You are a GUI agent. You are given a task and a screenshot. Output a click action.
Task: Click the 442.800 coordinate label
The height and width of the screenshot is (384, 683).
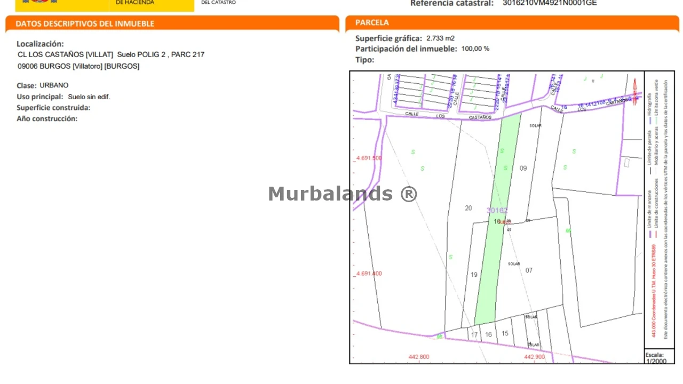coord(418,357)
